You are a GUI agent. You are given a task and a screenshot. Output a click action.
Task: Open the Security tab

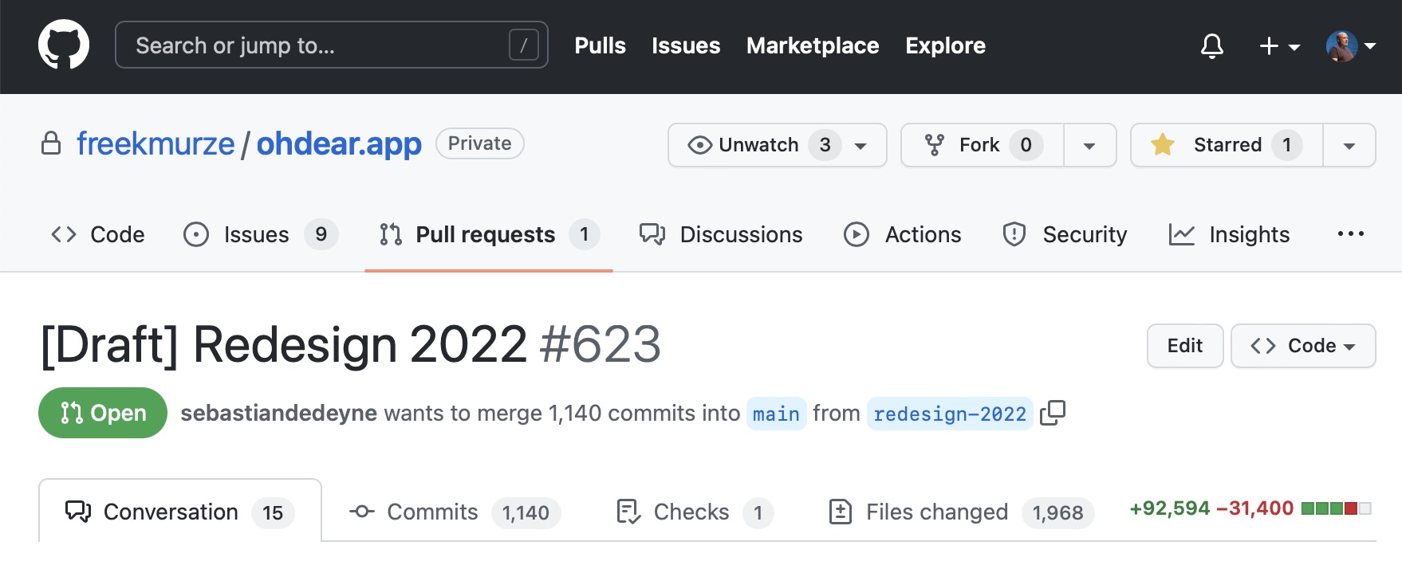click(x=1065, y=234)
